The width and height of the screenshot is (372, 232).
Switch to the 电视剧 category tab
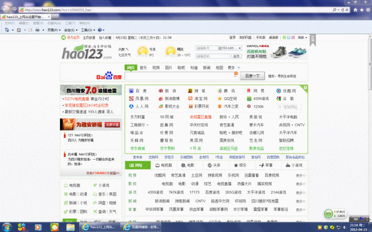coord(163,165)
